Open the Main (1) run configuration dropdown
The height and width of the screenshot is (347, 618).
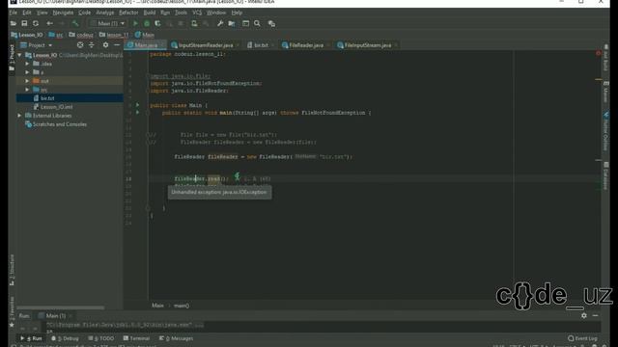pos(107,23)
